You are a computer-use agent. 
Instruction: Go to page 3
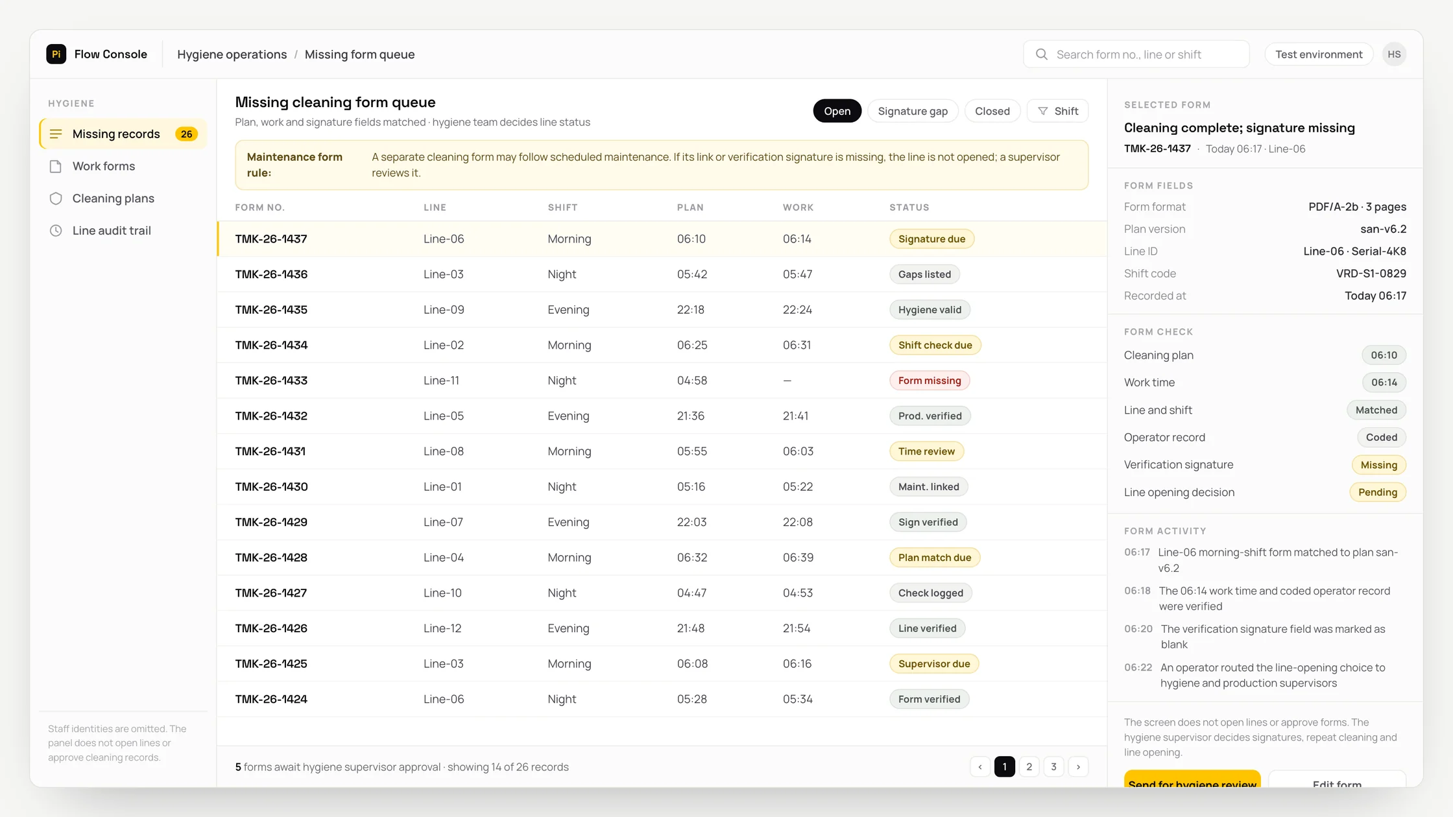click(1053, 766)
